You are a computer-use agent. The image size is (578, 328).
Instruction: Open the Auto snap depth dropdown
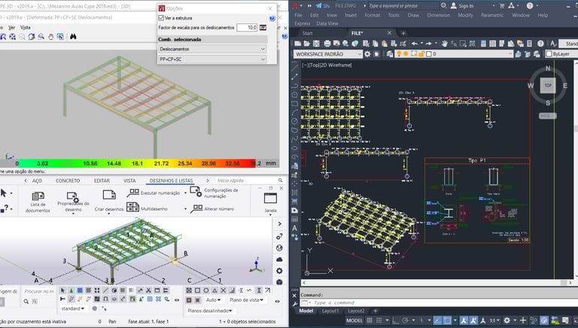click(214, 300)
